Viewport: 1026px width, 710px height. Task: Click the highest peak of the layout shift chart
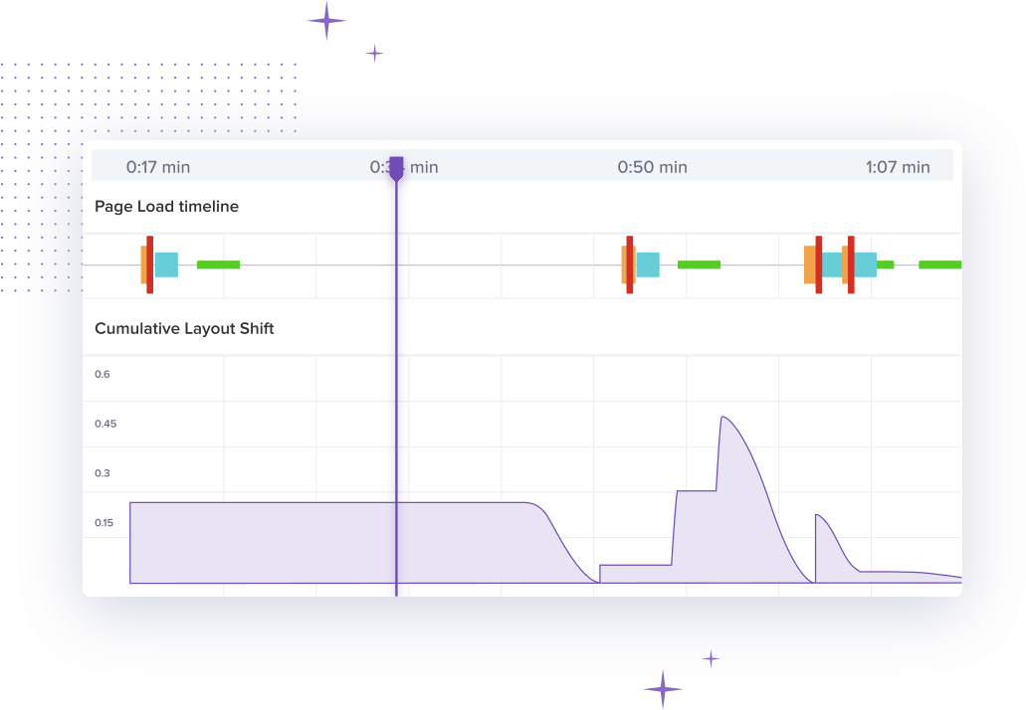pyautogui.click(x=722, y=419)
